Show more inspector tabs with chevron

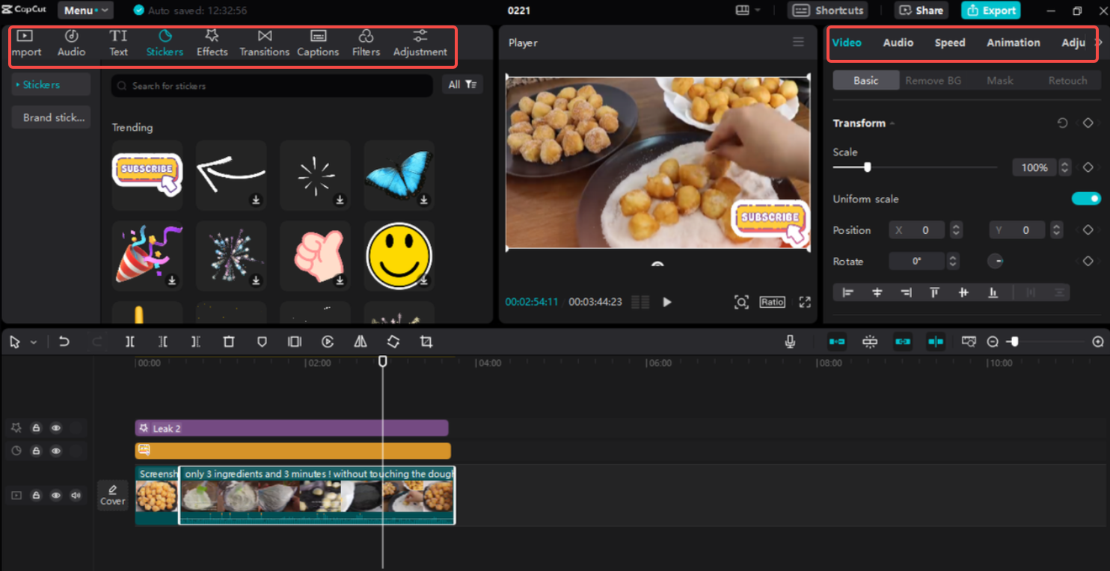pyautogui.click(x=1098, y=43)
